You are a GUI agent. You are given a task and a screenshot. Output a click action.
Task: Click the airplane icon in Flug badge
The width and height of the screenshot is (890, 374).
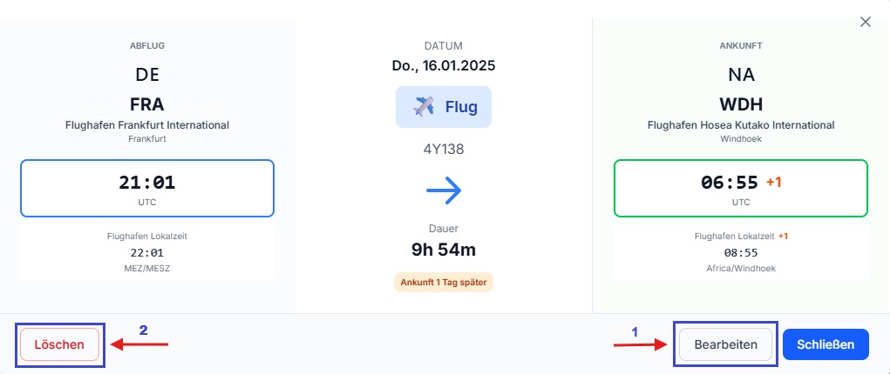(424, 106)
